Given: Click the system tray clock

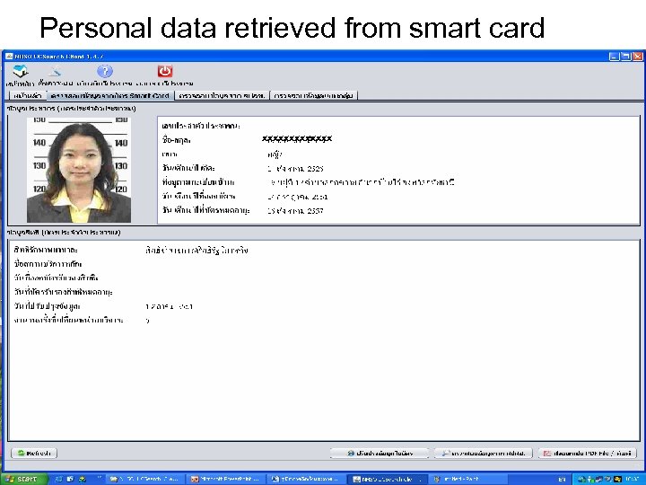Looking at the screenshot, I should (632, 480).
